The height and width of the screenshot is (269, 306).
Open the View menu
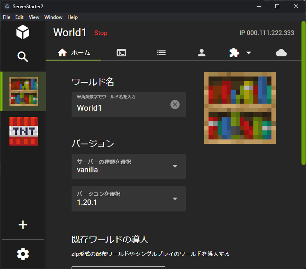coord(34,17)
